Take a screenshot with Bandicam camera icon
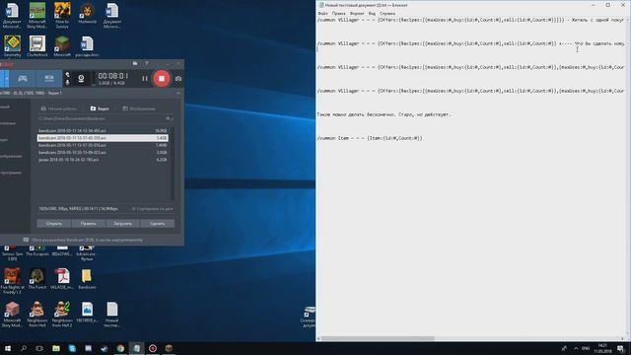The height and width of the screenshot is (355, 631). [178, 79]
